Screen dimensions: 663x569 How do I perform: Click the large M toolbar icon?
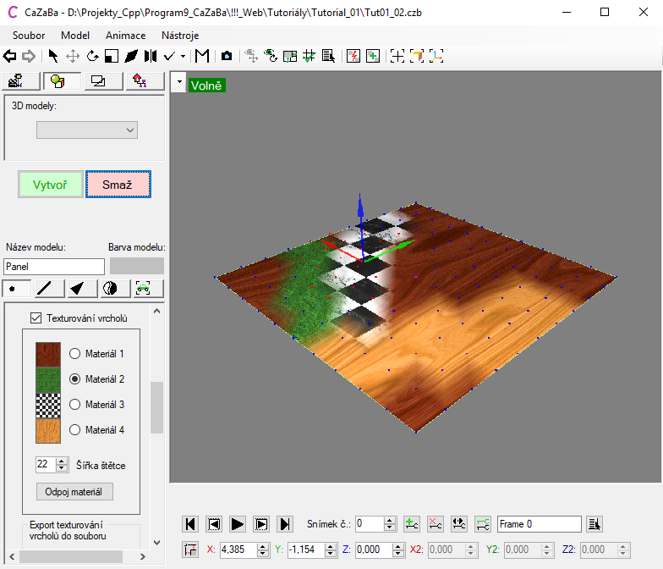202,56
